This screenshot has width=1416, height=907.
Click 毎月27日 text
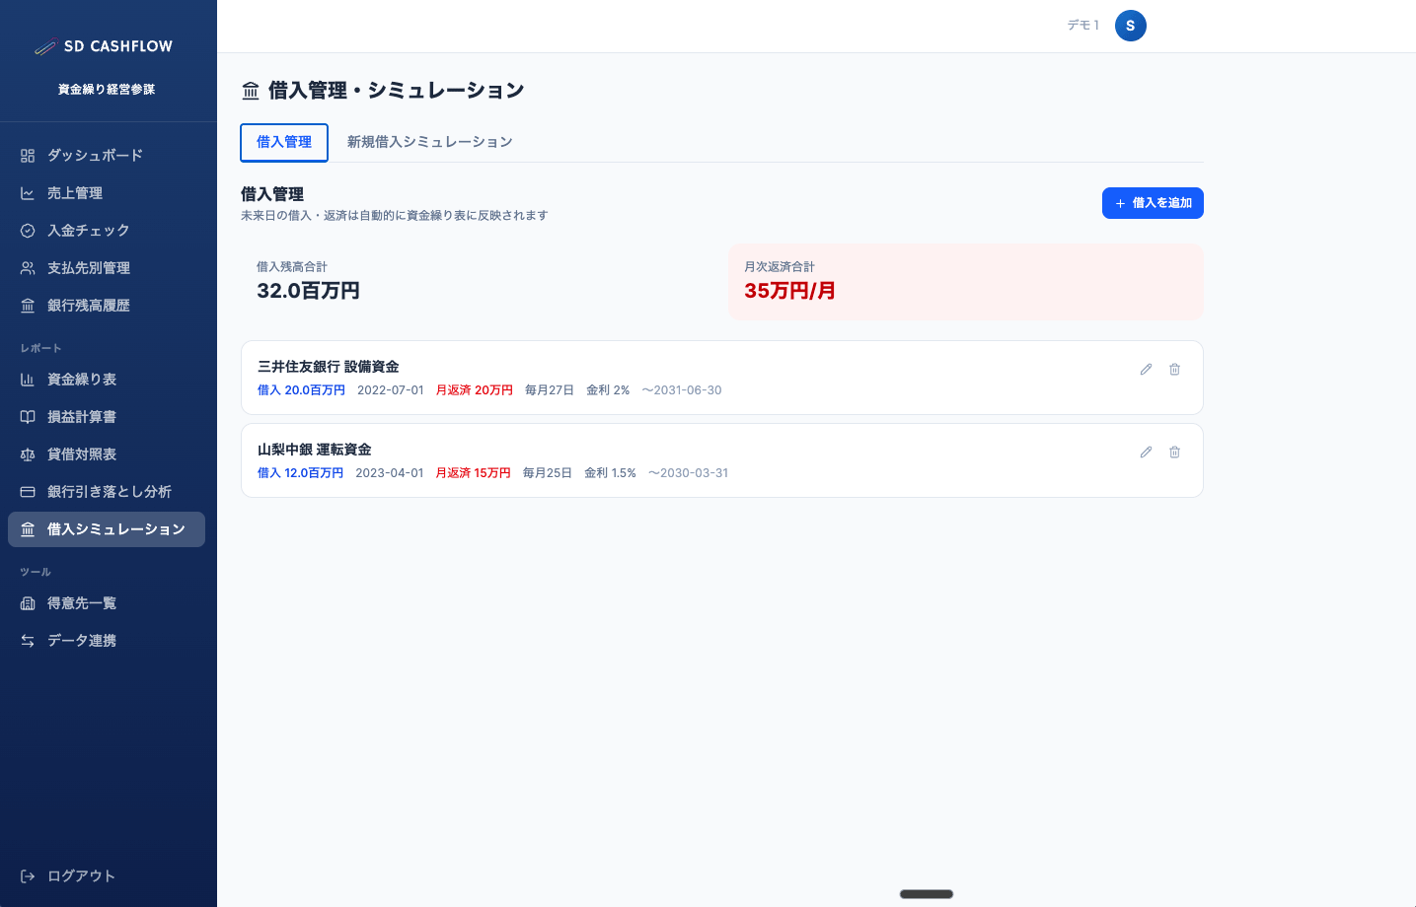tap(550, 390)
